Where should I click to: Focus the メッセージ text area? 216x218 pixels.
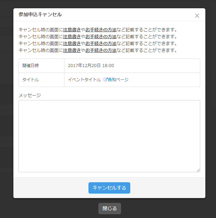109,136
